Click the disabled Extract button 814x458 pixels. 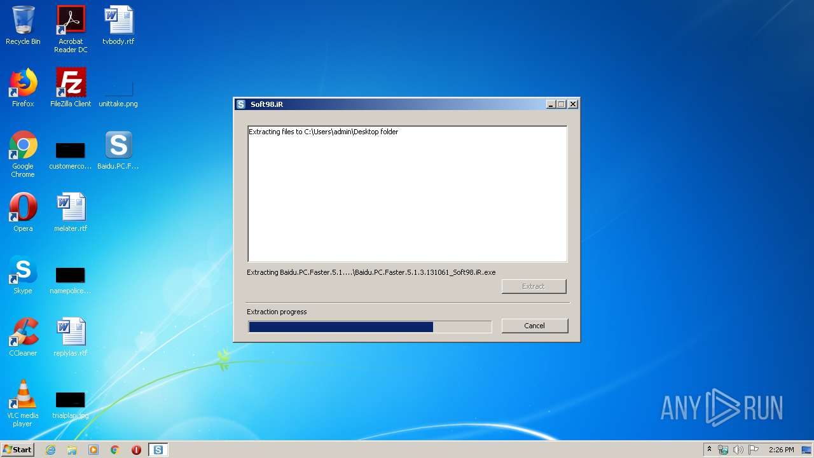534,286
